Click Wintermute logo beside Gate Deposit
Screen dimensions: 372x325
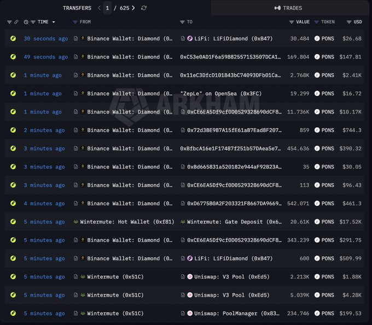point(183,222)
